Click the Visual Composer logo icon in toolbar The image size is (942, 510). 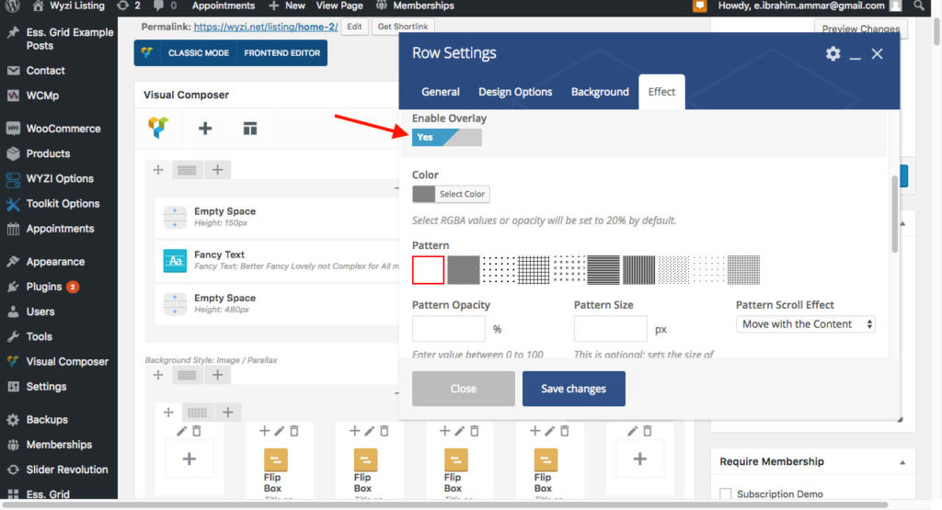click(158, 127)
